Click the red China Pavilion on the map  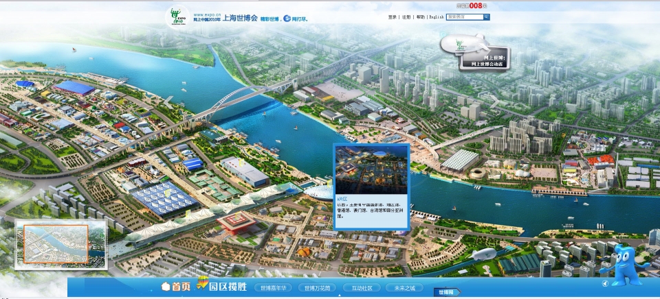pos(236,223)
